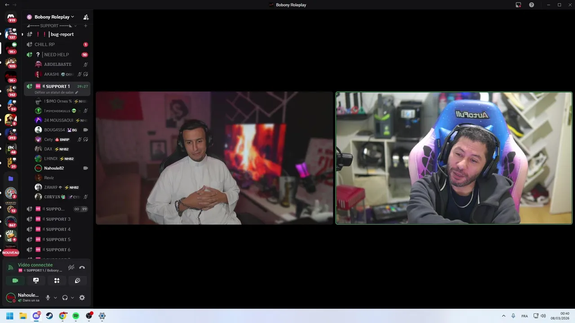Screen dimensions: 575x323
Task: Open the blue server folder icon
Action: tap(11, 179)
